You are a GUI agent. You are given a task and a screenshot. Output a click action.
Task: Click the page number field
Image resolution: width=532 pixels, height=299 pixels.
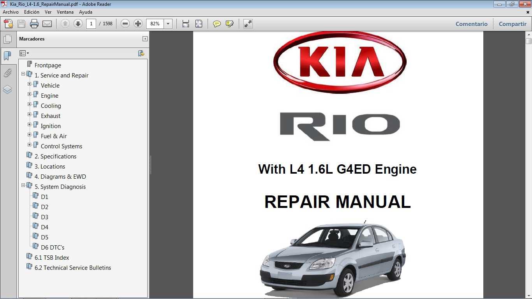[x=91, y=24]
